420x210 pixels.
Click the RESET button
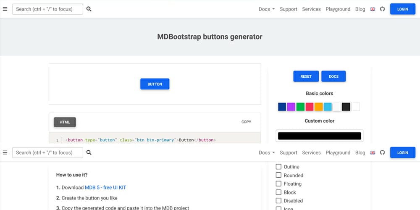click(306, 76)
